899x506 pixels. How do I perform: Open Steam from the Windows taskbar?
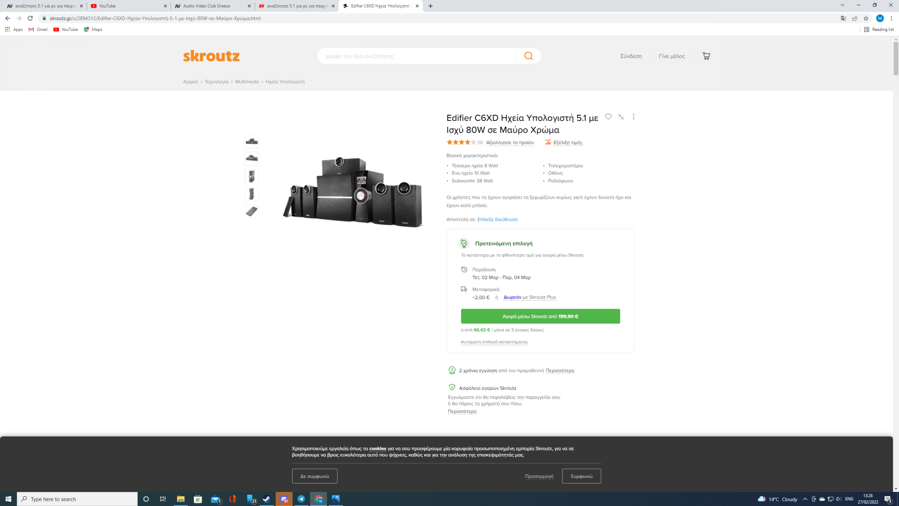[266, 499]
